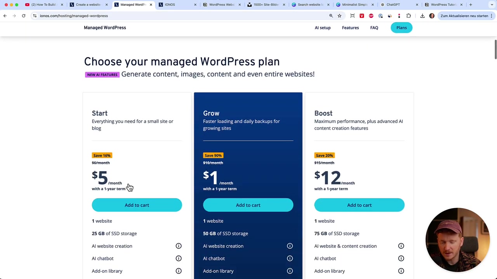Expand the tab search chevron
Viewport: 497px width, 279px height.
pos(492,5)
